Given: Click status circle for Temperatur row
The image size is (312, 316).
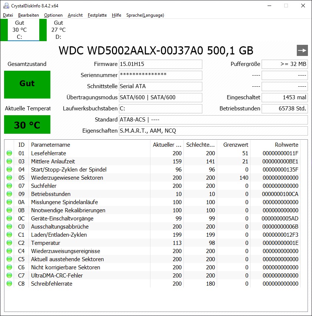Looking at the screenshot, I should click(x=9, y=243).
